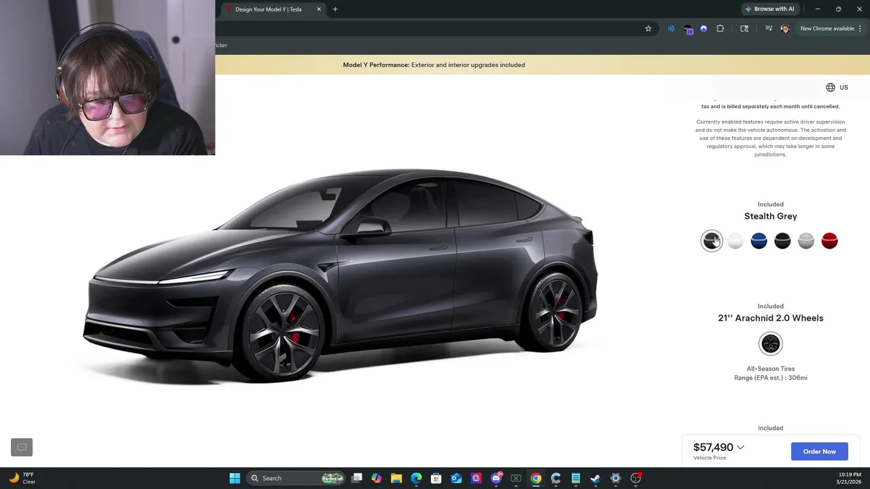Open Microsoft Store from the taskbar
The image size is (870, 489).
click(x=436, y=478)
